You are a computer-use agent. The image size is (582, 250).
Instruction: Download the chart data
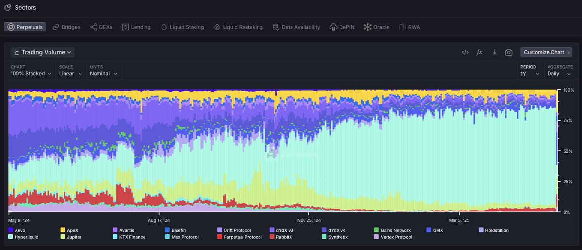point(494,52)
